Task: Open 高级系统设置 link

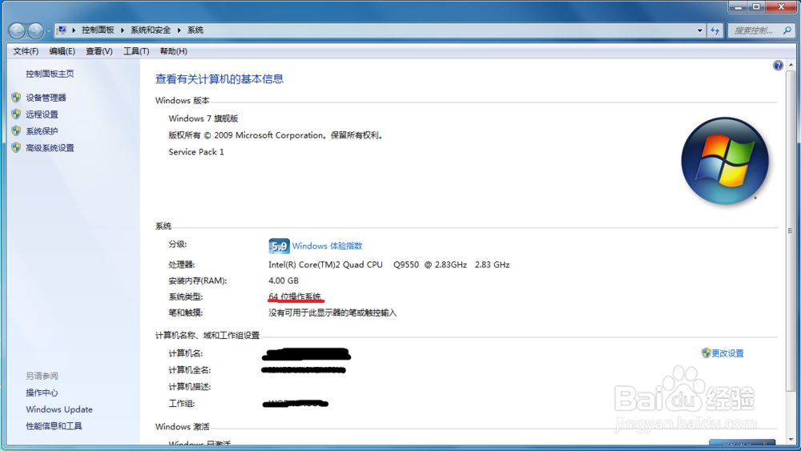Action: pyautogui.click(x=50, y=148)
